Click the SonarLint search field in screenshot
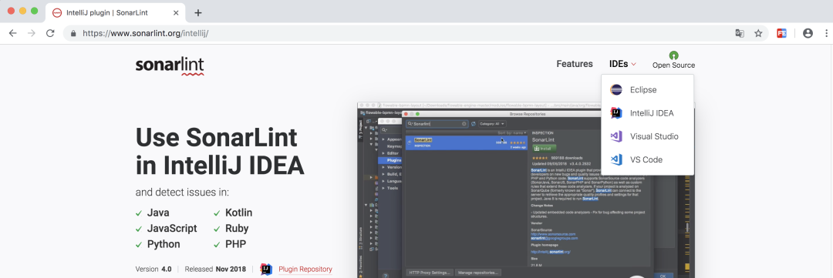The image size is (833, 278). 437,124
